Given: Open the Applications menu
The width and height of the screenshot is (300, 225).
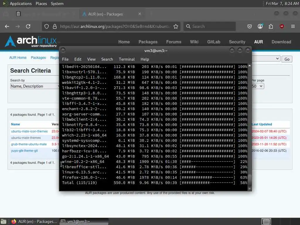Looking at the screenshot, I should click(21, 4).
